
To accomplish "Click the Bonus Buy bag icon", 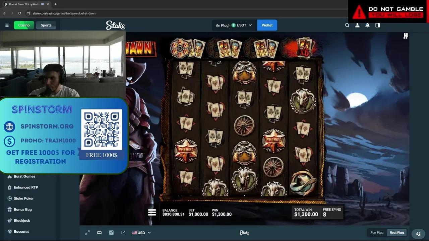I will 10,210.
